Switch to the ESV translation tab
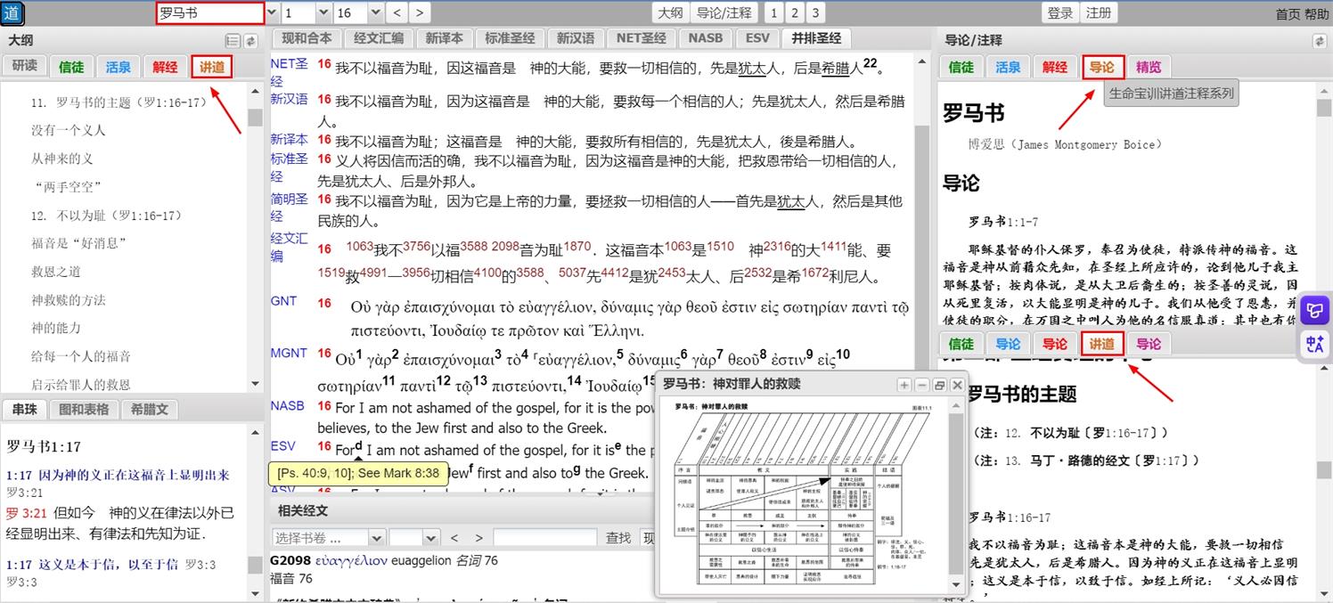The image size is (1333, 603). pyautogui.click(x=757, y=38)
